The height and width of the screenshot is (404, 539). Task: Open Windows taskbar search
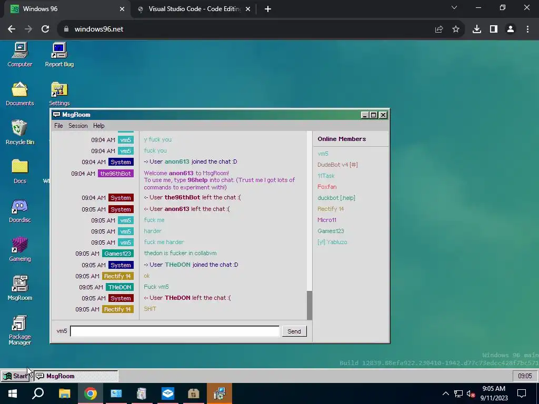click(38, 393)
